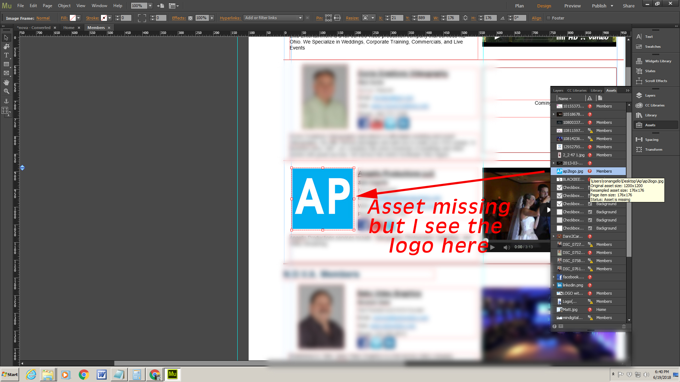680x382 pixels.
Task: Click the Place file icon in menu bar
Action: [160, 6]
